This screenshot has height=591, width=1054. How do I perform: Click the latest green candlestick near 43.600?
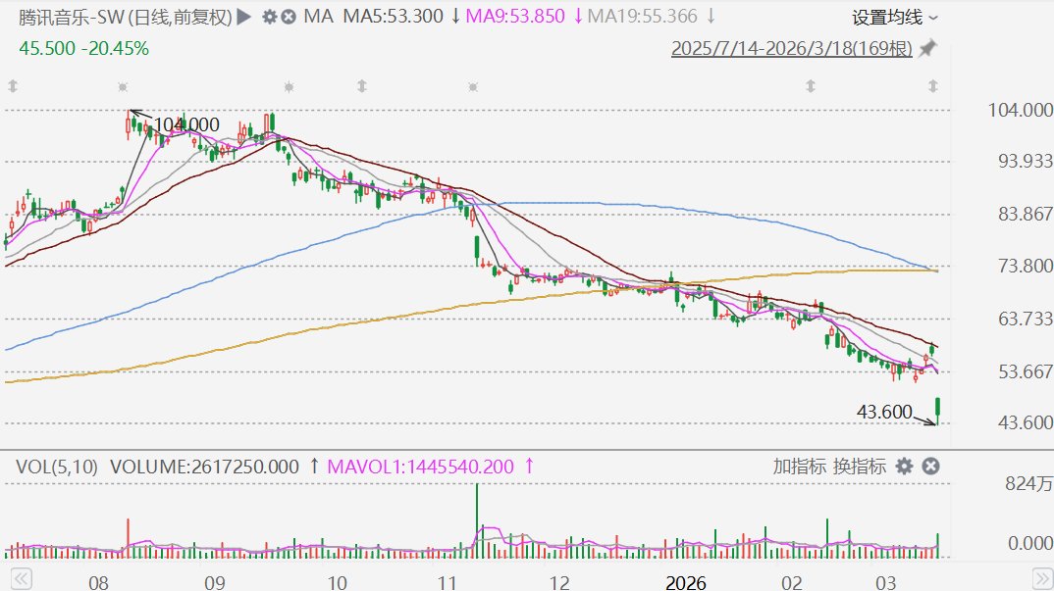pos(938,410)
